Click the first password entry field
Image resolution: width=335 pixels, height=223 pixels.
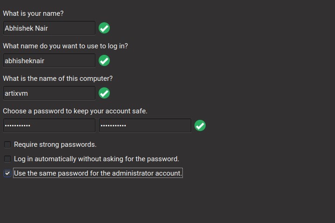(x=49, y=125)
